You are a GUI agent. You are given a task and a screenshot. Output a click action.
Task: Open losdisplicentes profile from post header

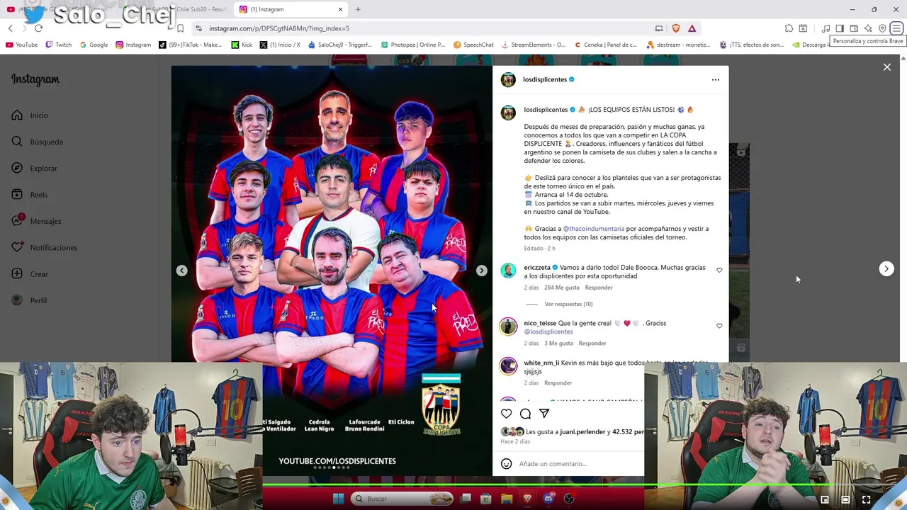pyautogui.click(x=545, y=79)
